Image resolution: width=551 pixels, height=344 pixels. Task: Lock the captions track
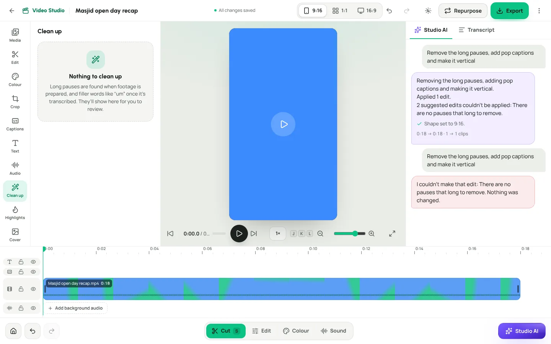point(21,272)
